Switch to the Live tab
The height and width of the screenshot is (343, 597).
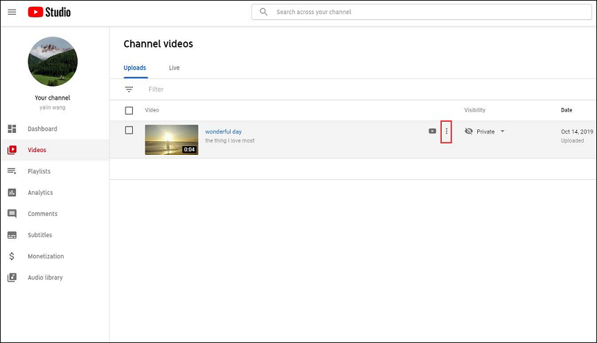click(174, 68)
